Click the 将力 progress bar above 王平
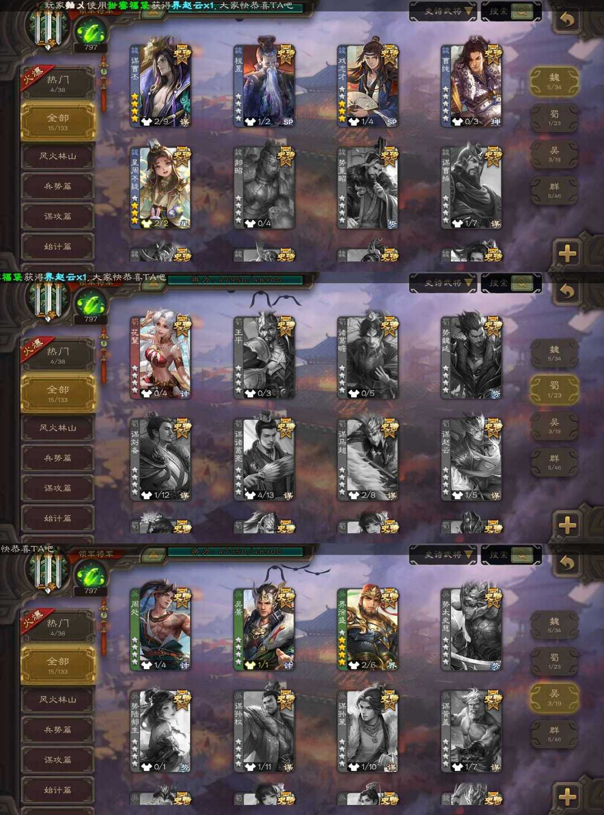604x815 pixels. coord(235,280)
